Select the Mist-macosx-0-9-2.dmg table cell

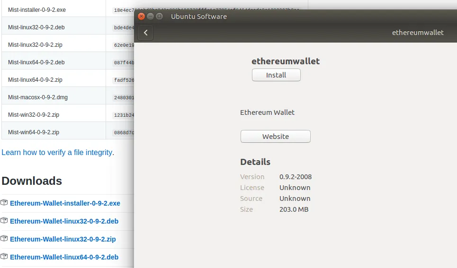tap(54, 95)
